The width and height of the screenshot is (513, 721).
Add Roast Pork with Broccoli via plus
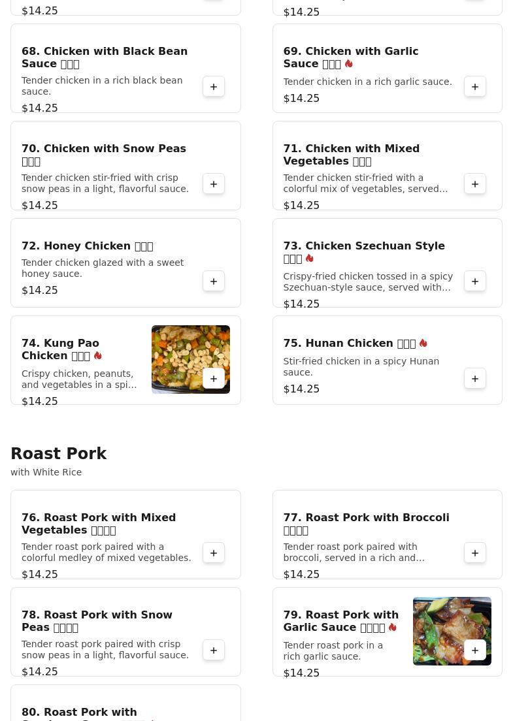coord(475,553)
